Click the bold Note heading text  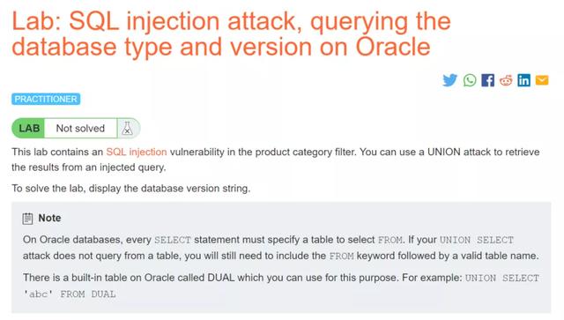49,218
